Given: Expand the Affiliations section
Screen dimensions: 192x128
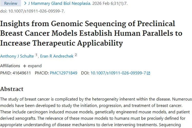Looking at the screenshot, I should pos(32,66).
